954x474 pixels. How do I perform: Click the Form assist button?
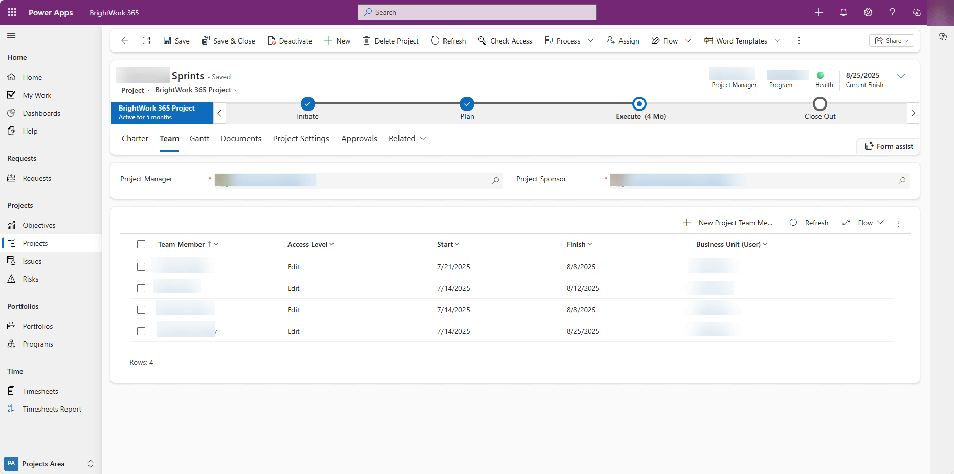(889, 146)
